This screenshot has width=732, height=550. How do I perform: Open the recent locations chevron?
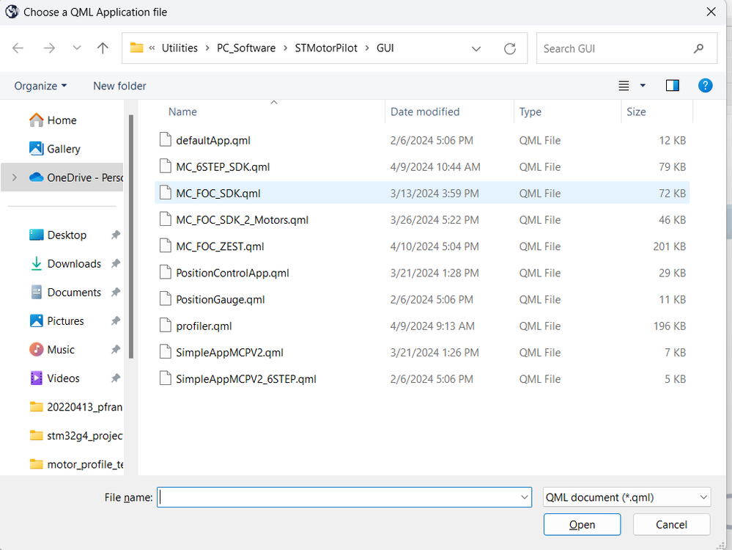coord(77,48)
